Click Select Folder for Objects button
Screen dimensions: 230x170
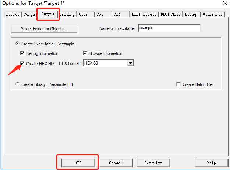(x=44, y=29)
